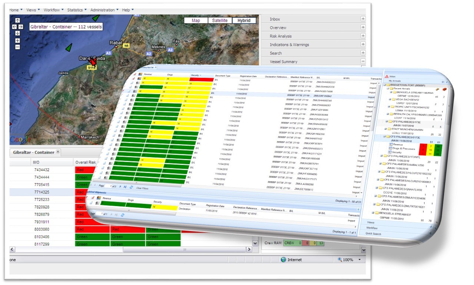The image size is (474, 285).
Task: Open the Administration menu
Action: pos(105,10)
